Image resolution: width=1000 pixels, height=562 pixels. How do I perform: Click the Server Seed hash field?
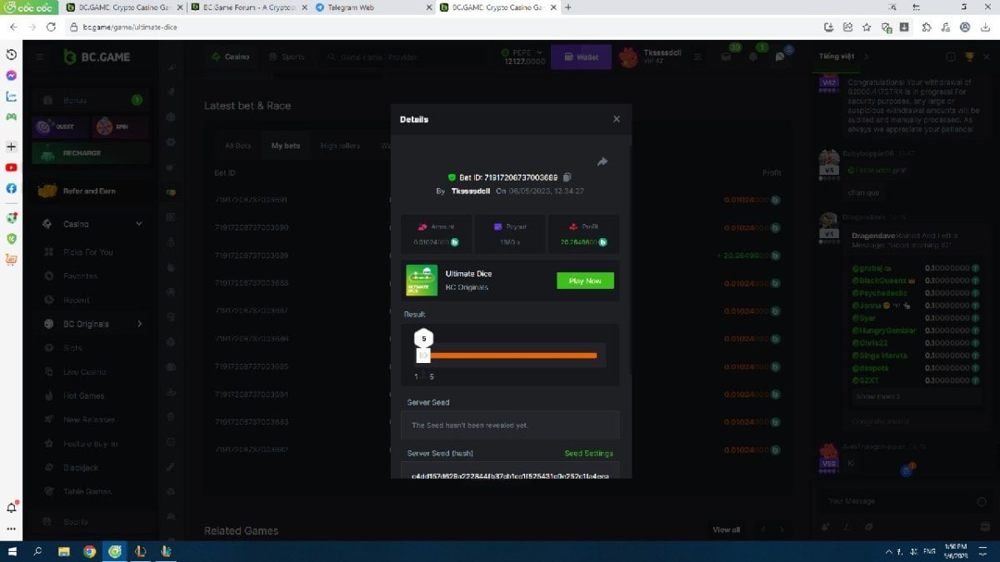click(x=509, y=475)
